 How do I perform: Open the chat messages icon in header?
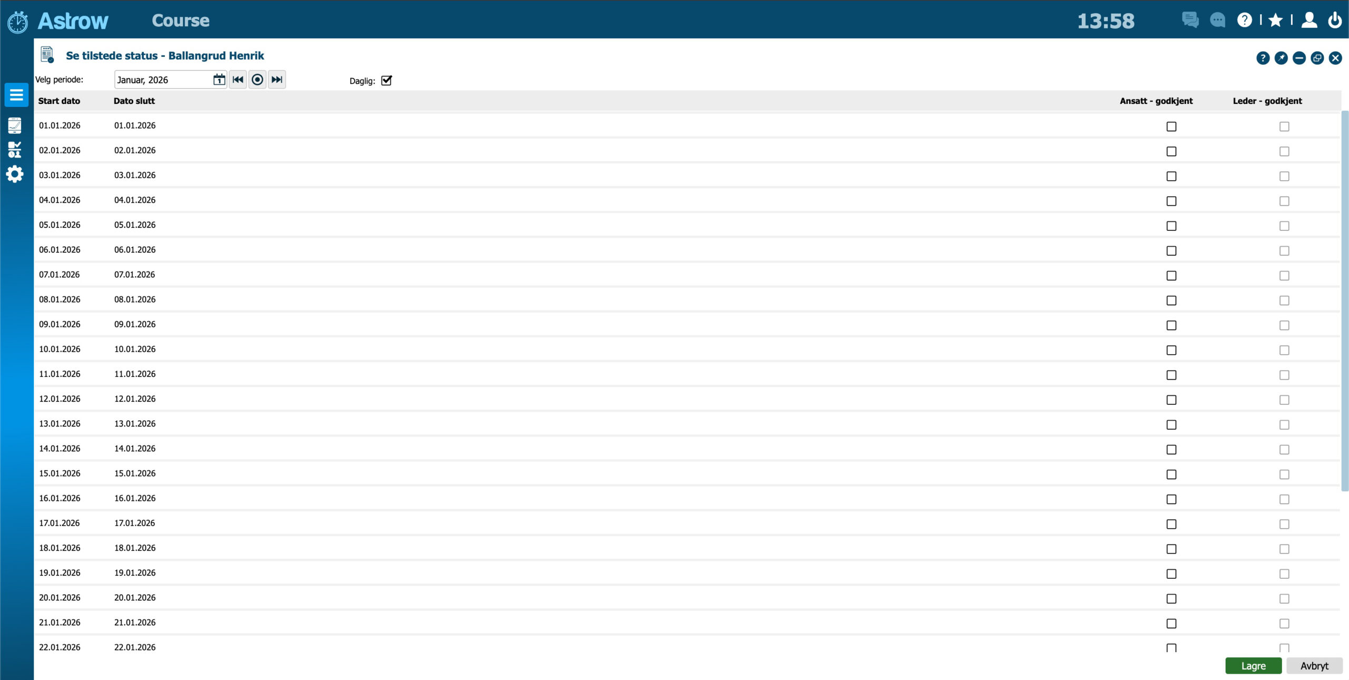click(x=1190, y=20)
